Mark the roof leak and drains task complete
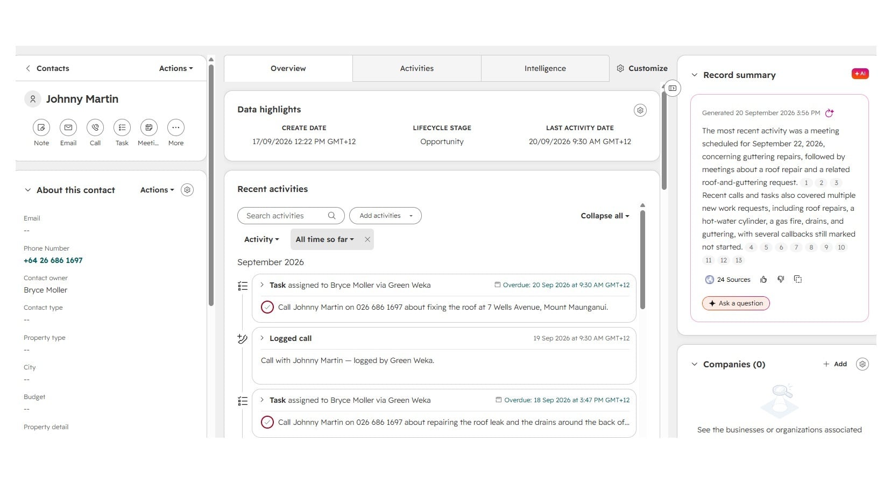 pyautogui.click(x=267, y=422)
